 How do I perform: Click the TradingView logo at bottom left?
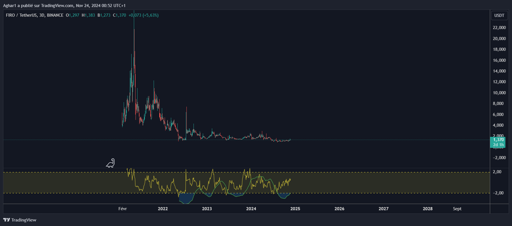[x=20, y=220]
